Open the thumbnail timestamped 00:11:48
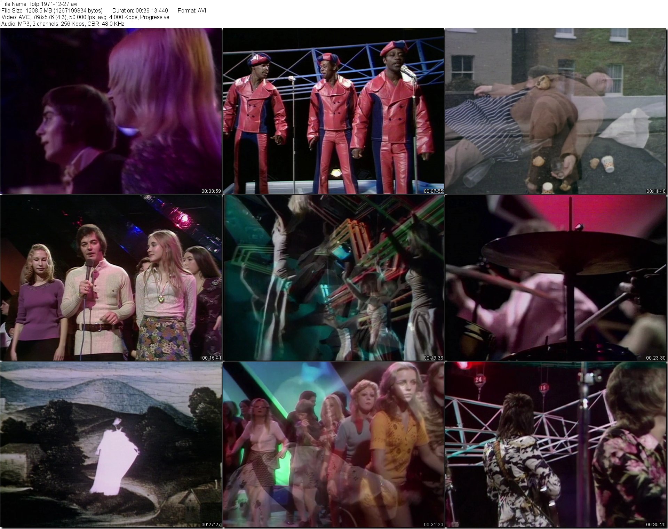 pos(556,111)
